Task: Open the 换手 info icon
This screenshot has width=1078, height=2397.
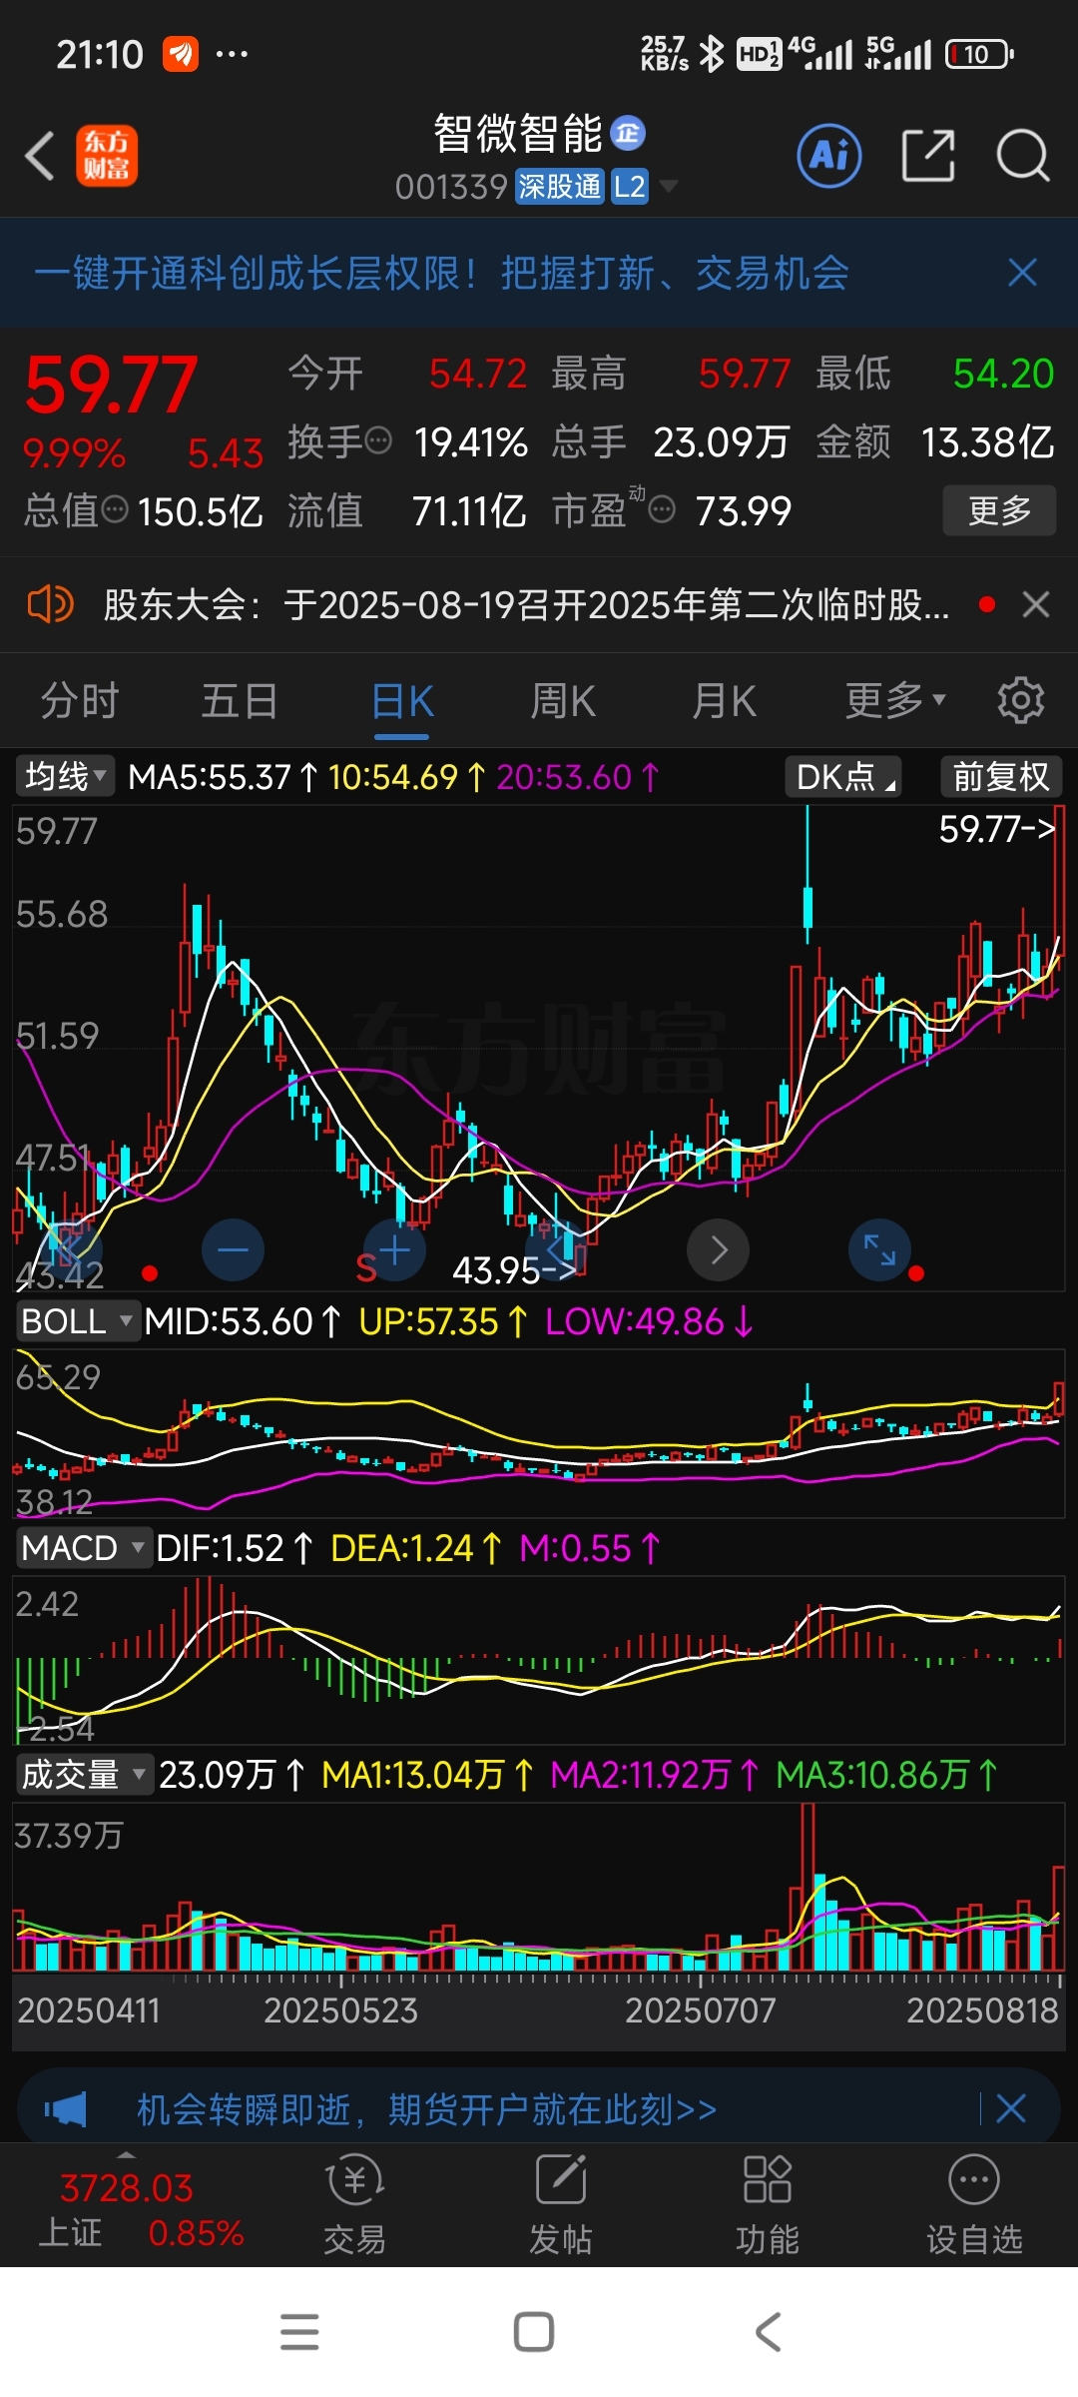Action: pyautogui.click(x=378, y=440)
